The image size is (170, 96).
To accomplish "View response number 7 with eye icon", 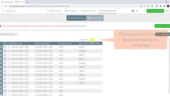I will (x=1, y=71).
